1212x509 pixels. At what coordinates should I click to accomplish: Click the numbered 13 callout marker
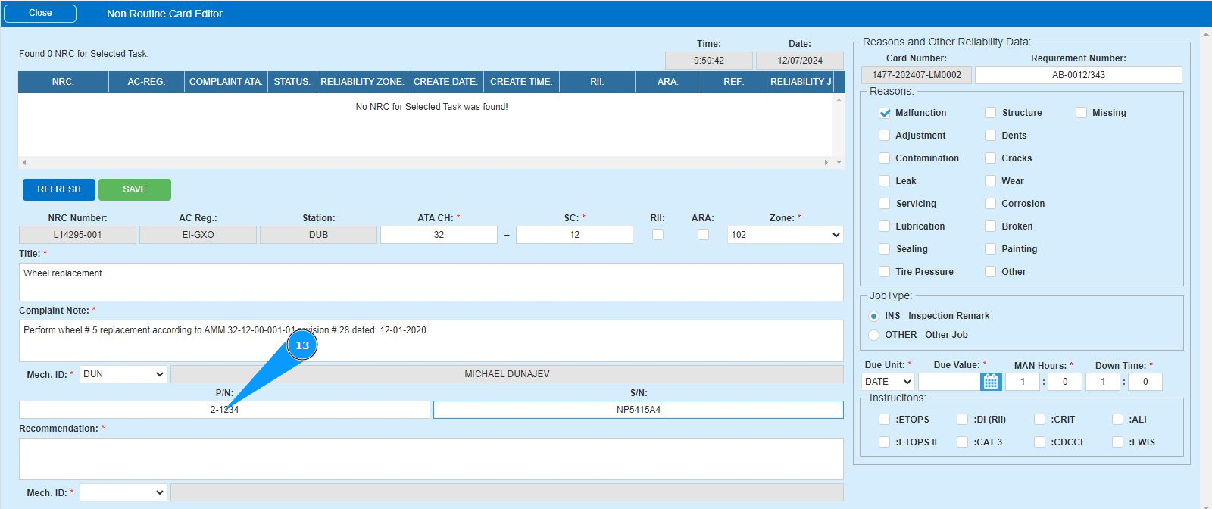click(302, 345)
